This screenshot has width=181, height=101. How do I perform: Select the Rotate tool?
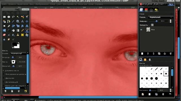(13, 26)
